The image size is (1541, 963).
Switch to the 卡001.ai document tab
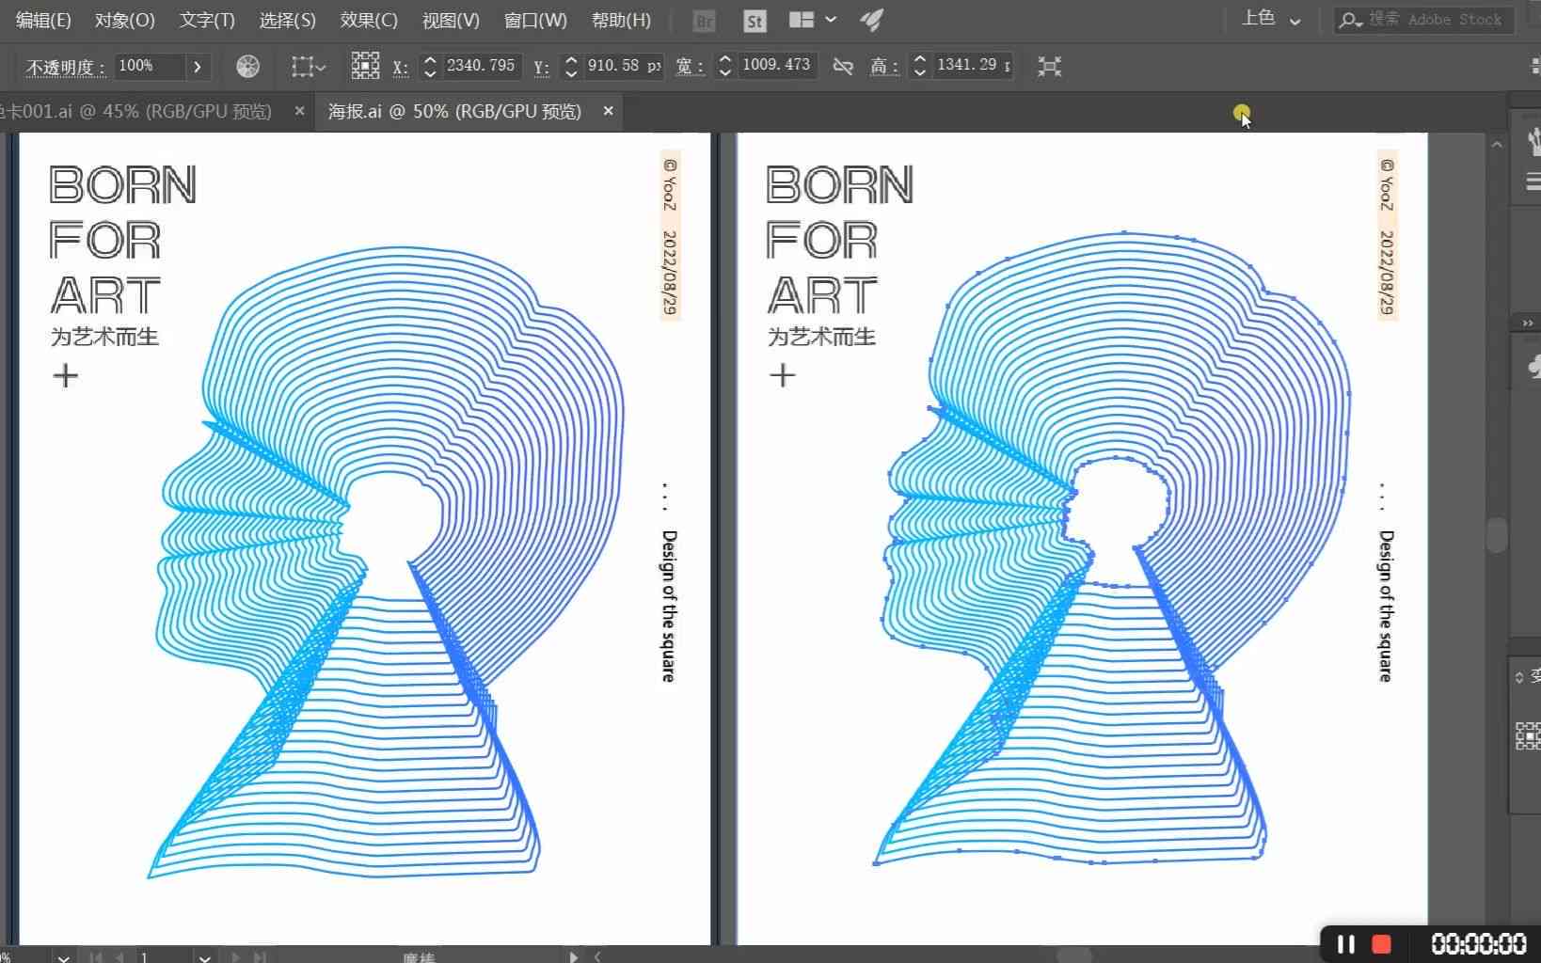[136, 111]
